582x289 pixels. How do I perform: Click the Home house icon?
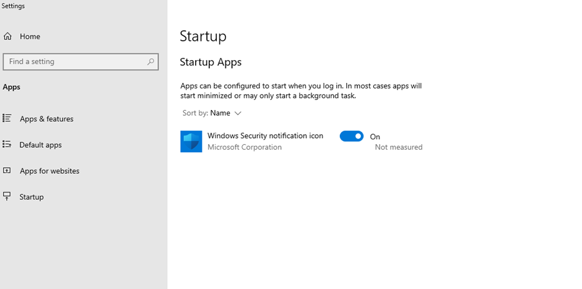click(x=7, y=36)
